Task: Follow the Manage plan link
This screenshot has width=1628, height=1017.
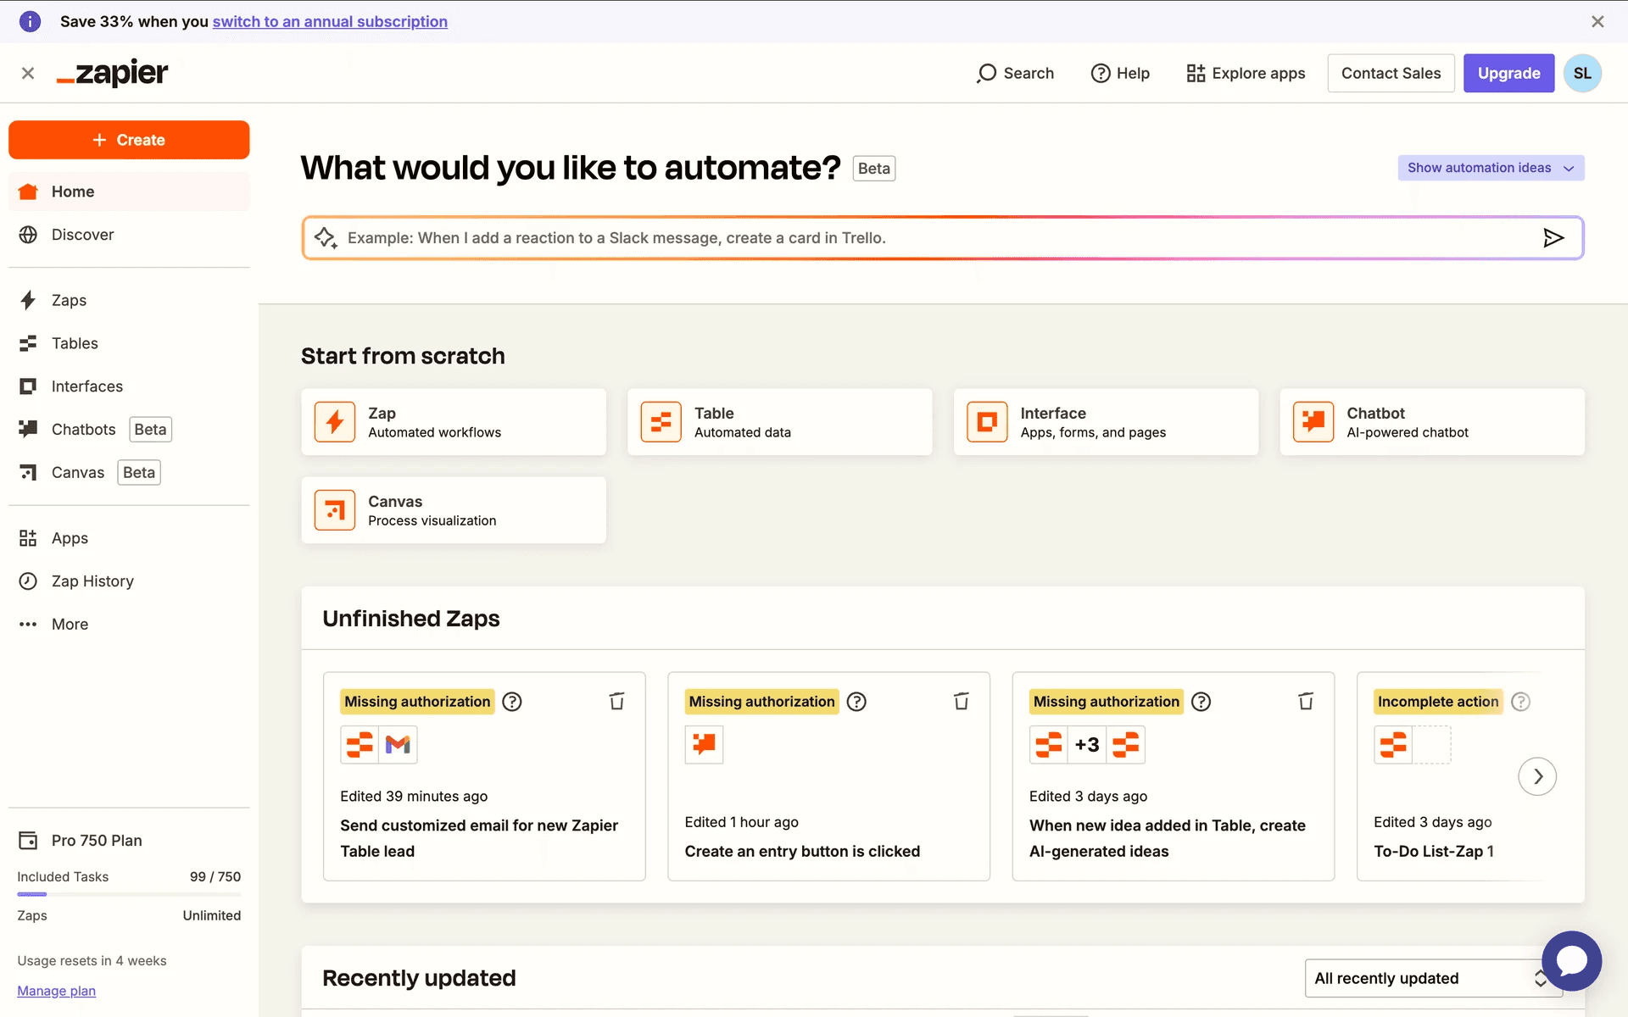Action: point(56,991)
